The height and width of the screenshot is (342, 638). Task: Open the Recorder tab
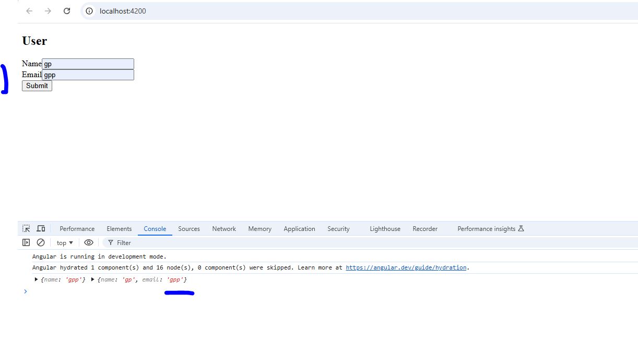425,229
